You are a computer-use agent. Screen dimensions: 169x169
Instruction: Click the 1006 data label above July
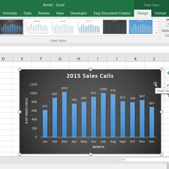pyautogui.click(x=103, y=89)
